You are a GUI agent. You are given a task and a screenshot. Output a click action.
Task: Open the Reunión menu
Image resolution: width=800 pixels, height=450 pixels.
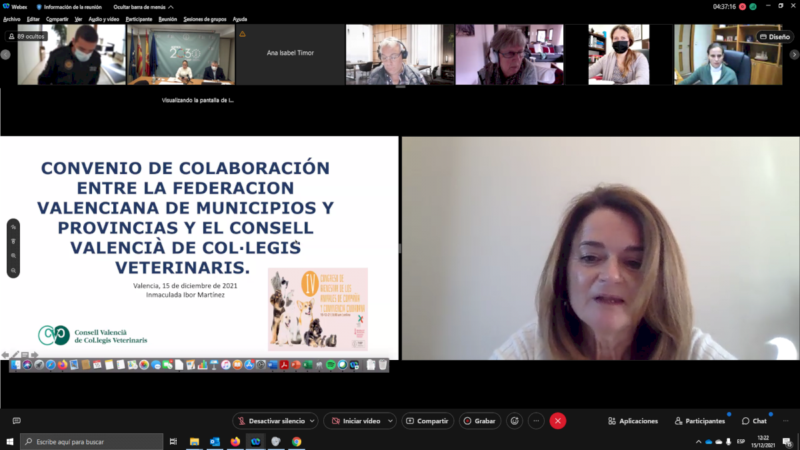pos(167,19)
